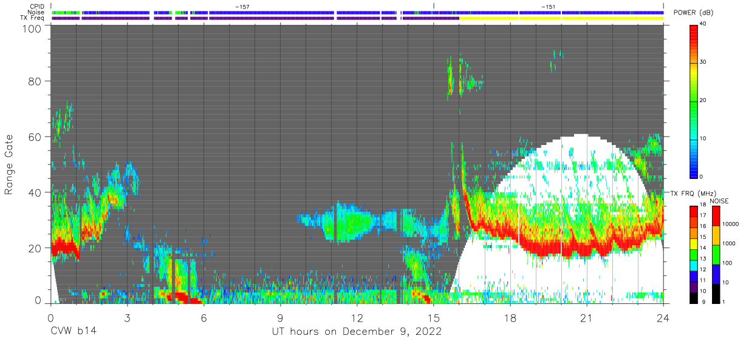Click the 18 label on TX frequency scale

tap(703, 206)
